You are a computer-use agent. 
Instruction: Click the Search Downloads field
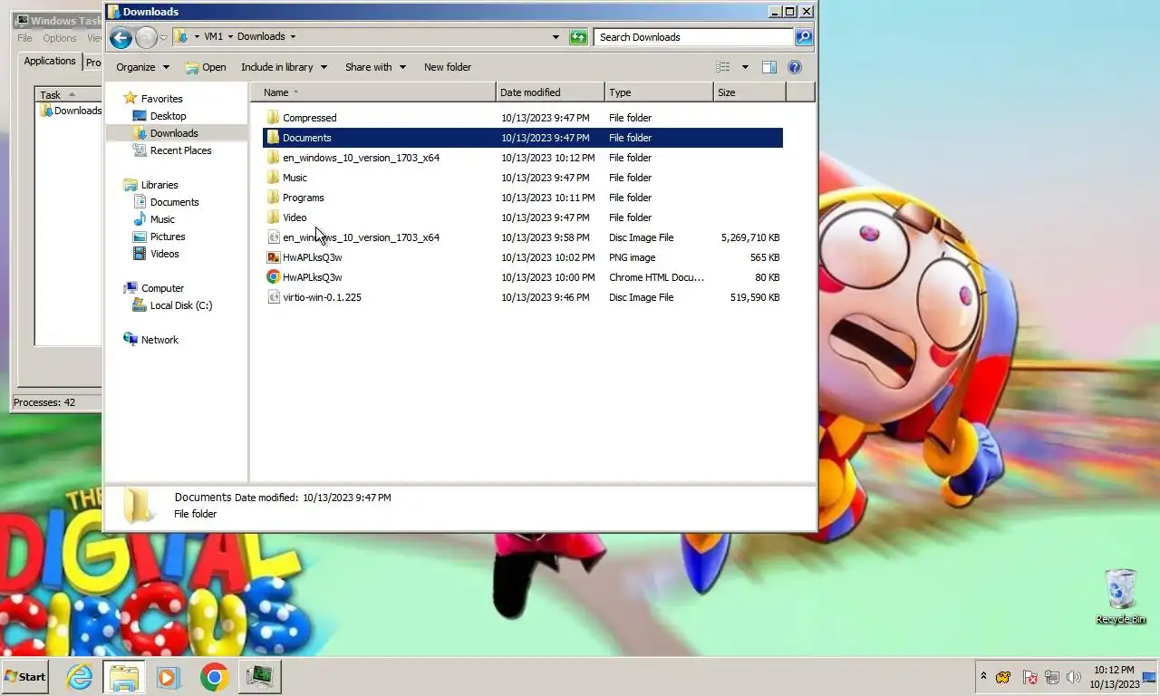point(694,37)
